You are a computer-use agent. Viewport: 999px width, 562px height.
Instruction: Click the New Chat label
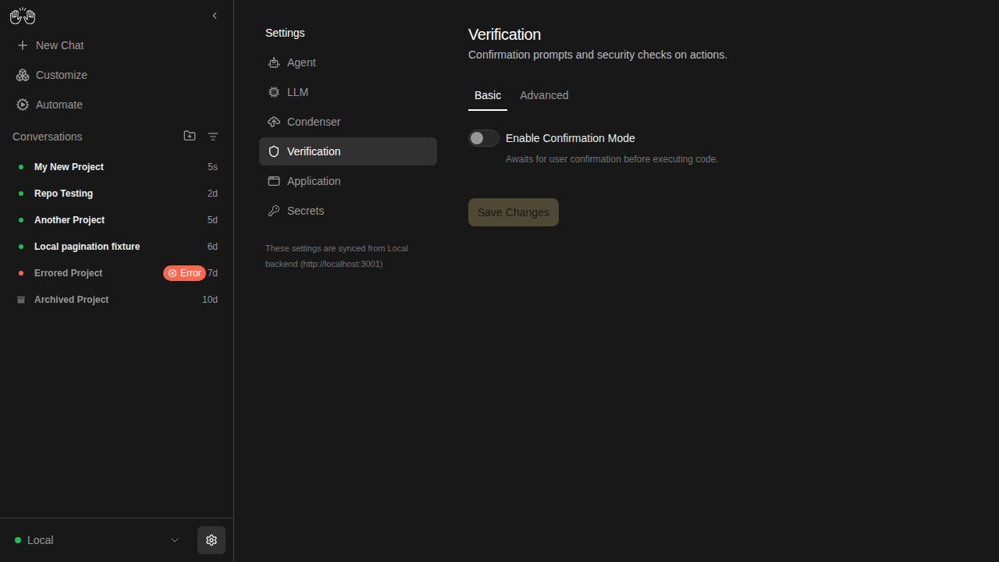[60, 45]
